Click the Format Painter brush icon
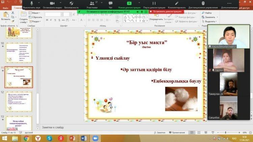The image size is (253, 142). click(x=13, y=21)
